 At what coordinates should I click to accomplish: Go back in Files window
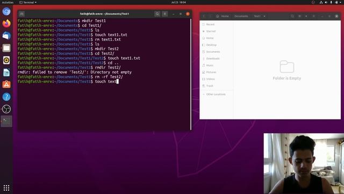(204, 16)
